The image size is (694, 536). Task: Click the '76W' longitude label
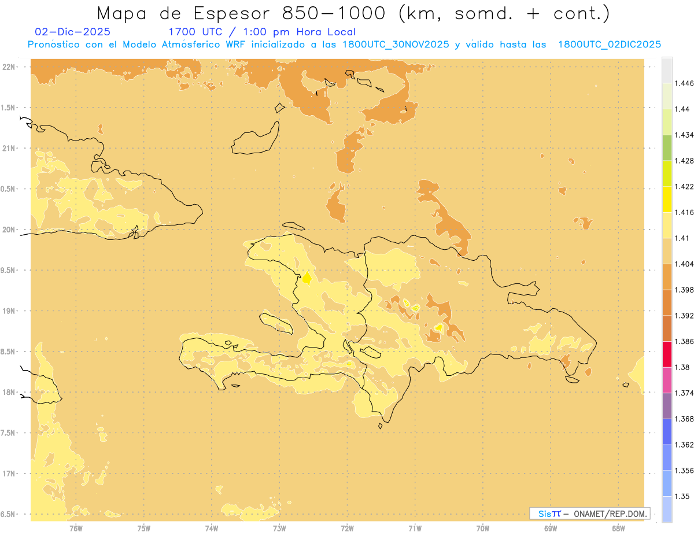click(76, 528)
